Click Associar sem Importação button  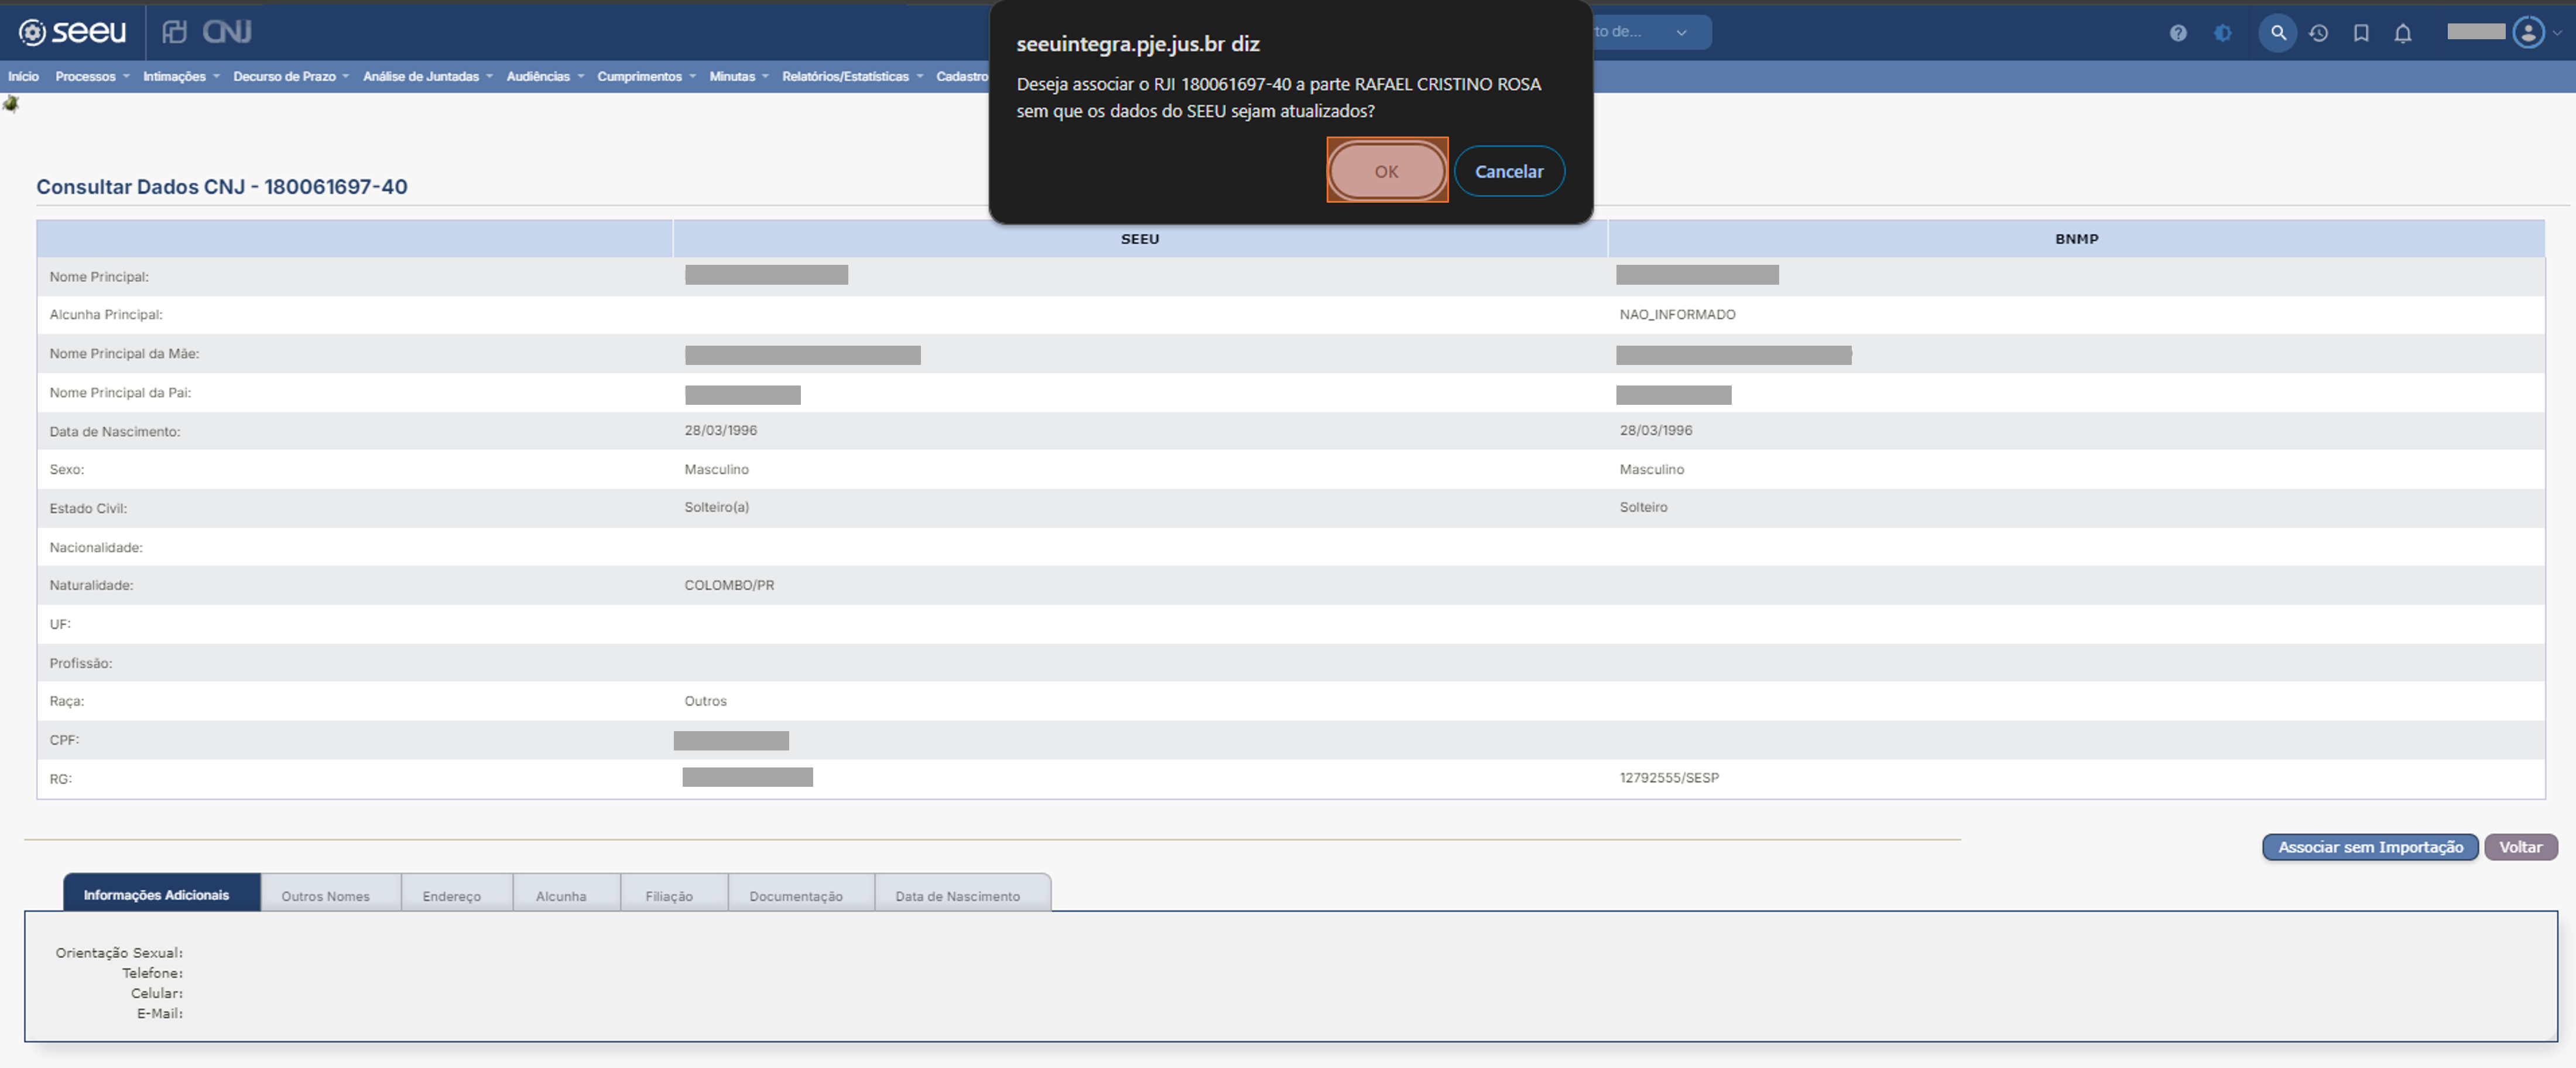click(x=2369, y=847)
